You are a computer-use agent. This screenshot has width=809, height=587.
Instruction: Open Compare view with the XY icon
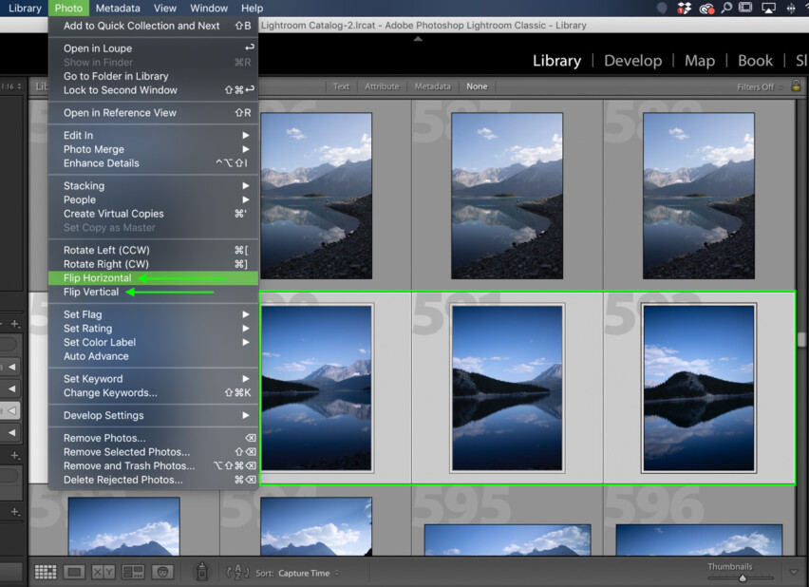(102, 572)
